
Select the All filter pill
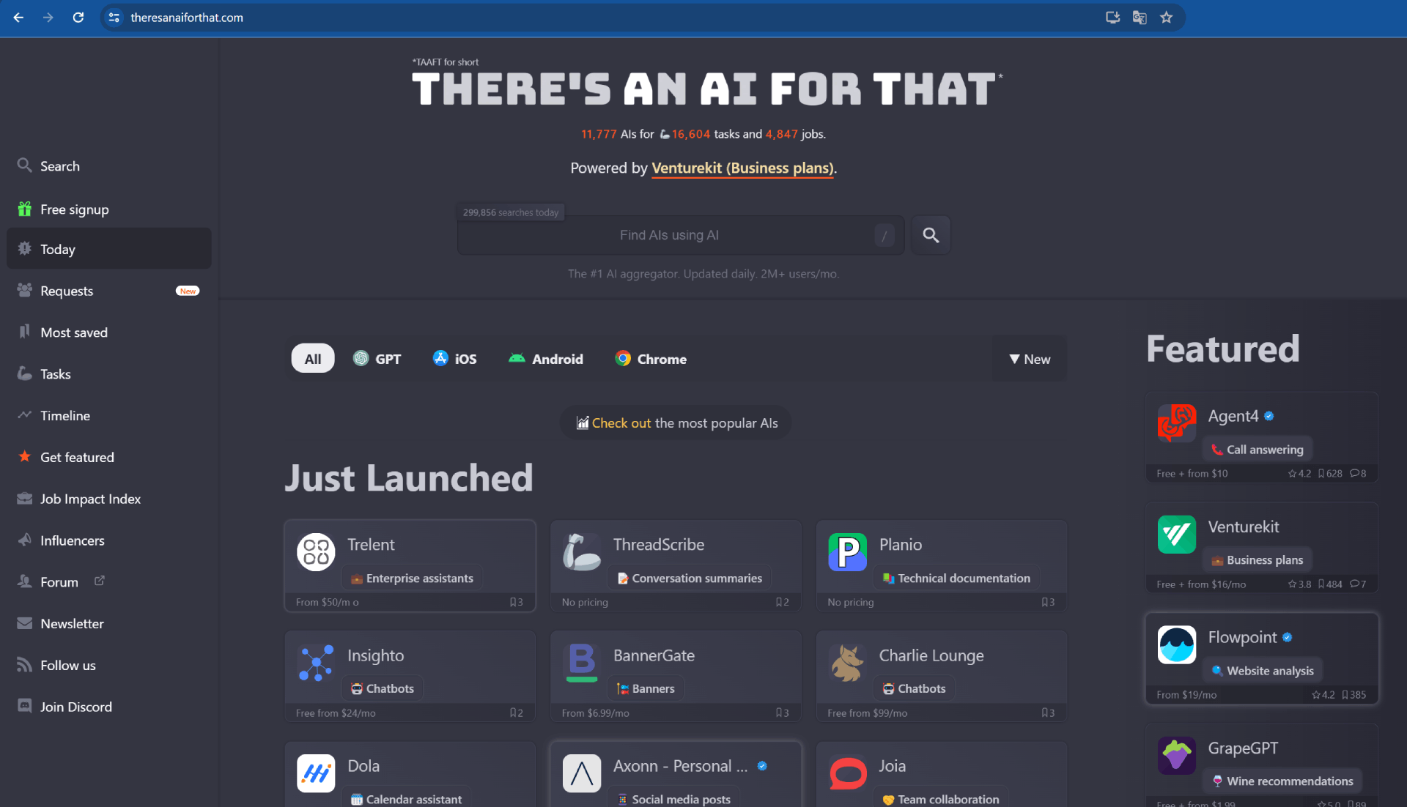click(312, 359)
